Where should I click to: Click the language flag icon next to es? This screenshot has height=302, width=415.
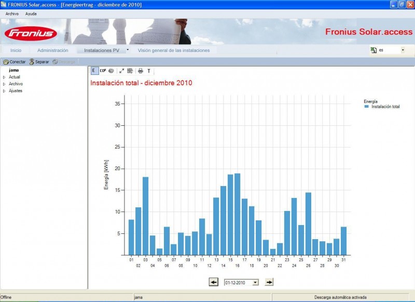coord(374,50)
